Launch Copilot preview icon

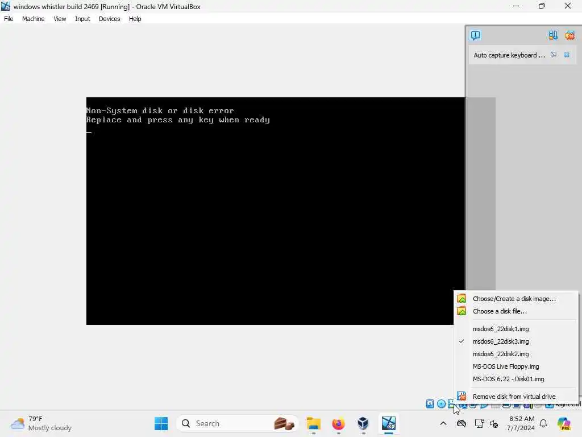tap(564, 423)
